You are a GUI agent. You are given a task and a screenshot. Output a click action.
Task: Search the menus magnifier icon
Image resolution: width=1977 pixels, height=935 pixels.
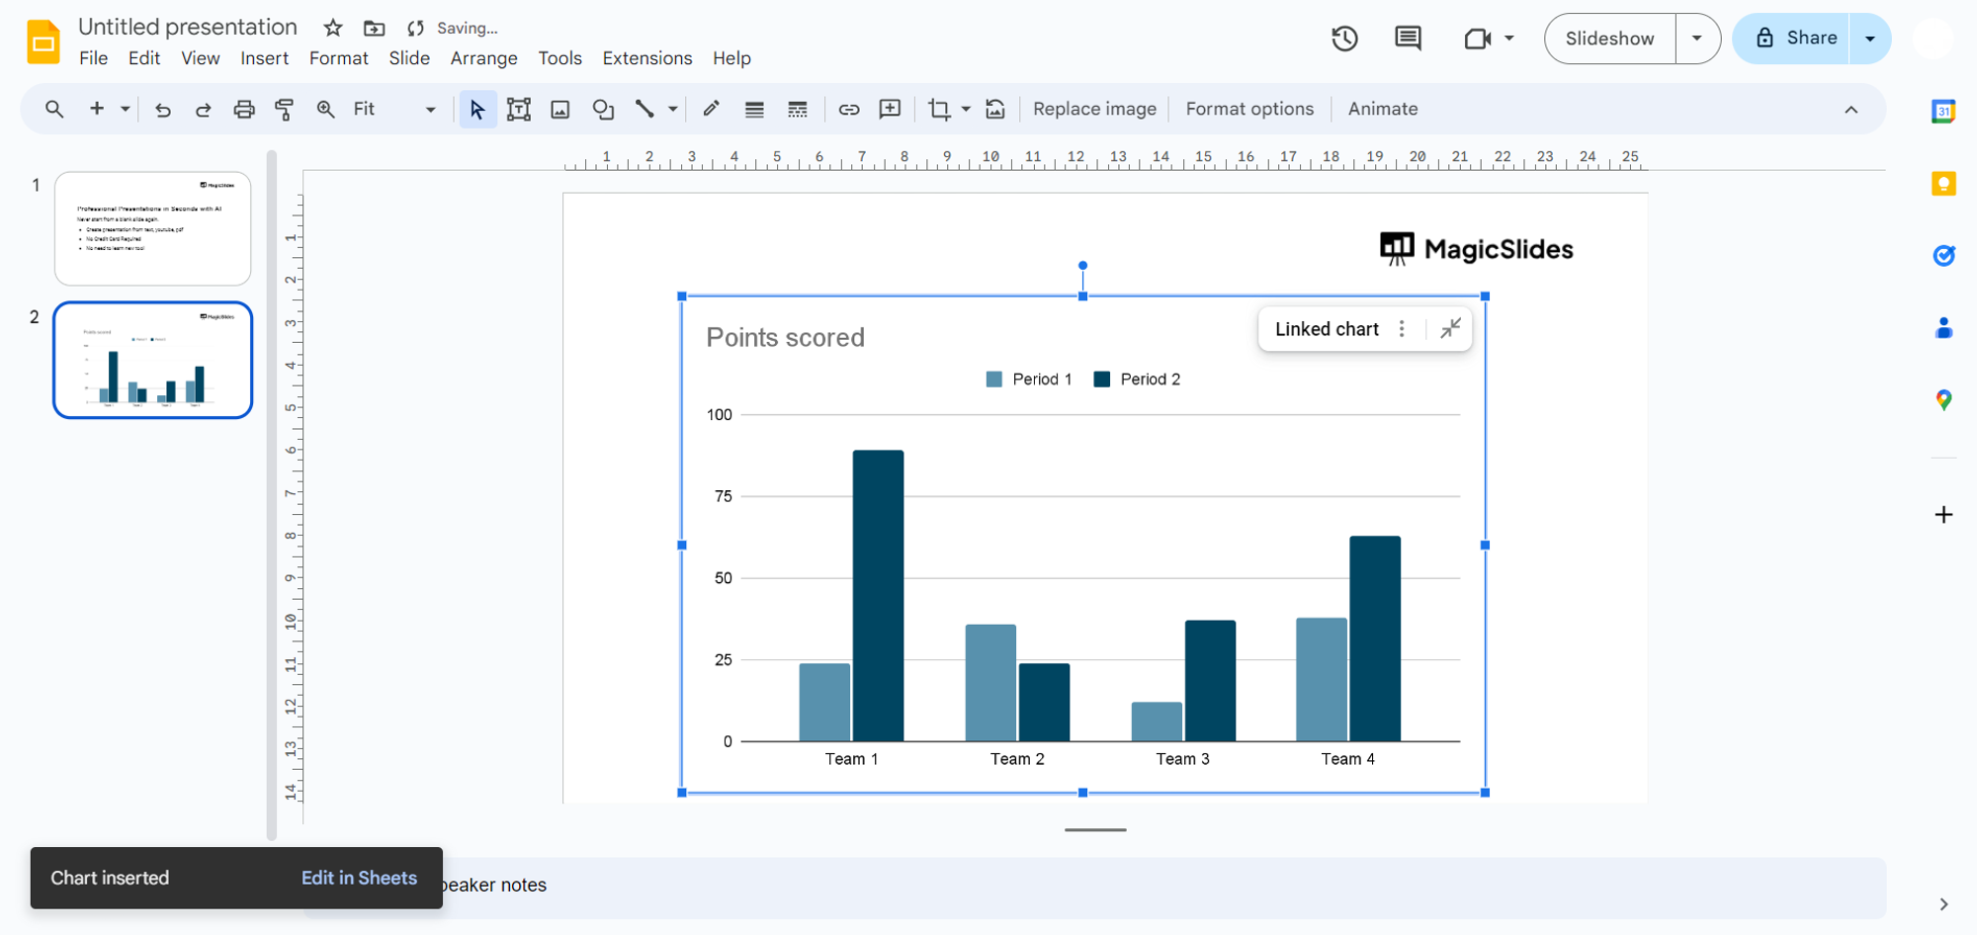[54, 109]
